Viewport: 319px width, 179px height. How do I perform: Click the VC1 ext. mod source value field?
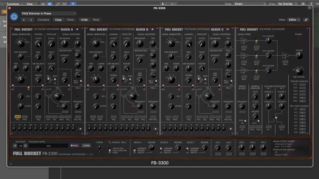[x=302, y=109]
